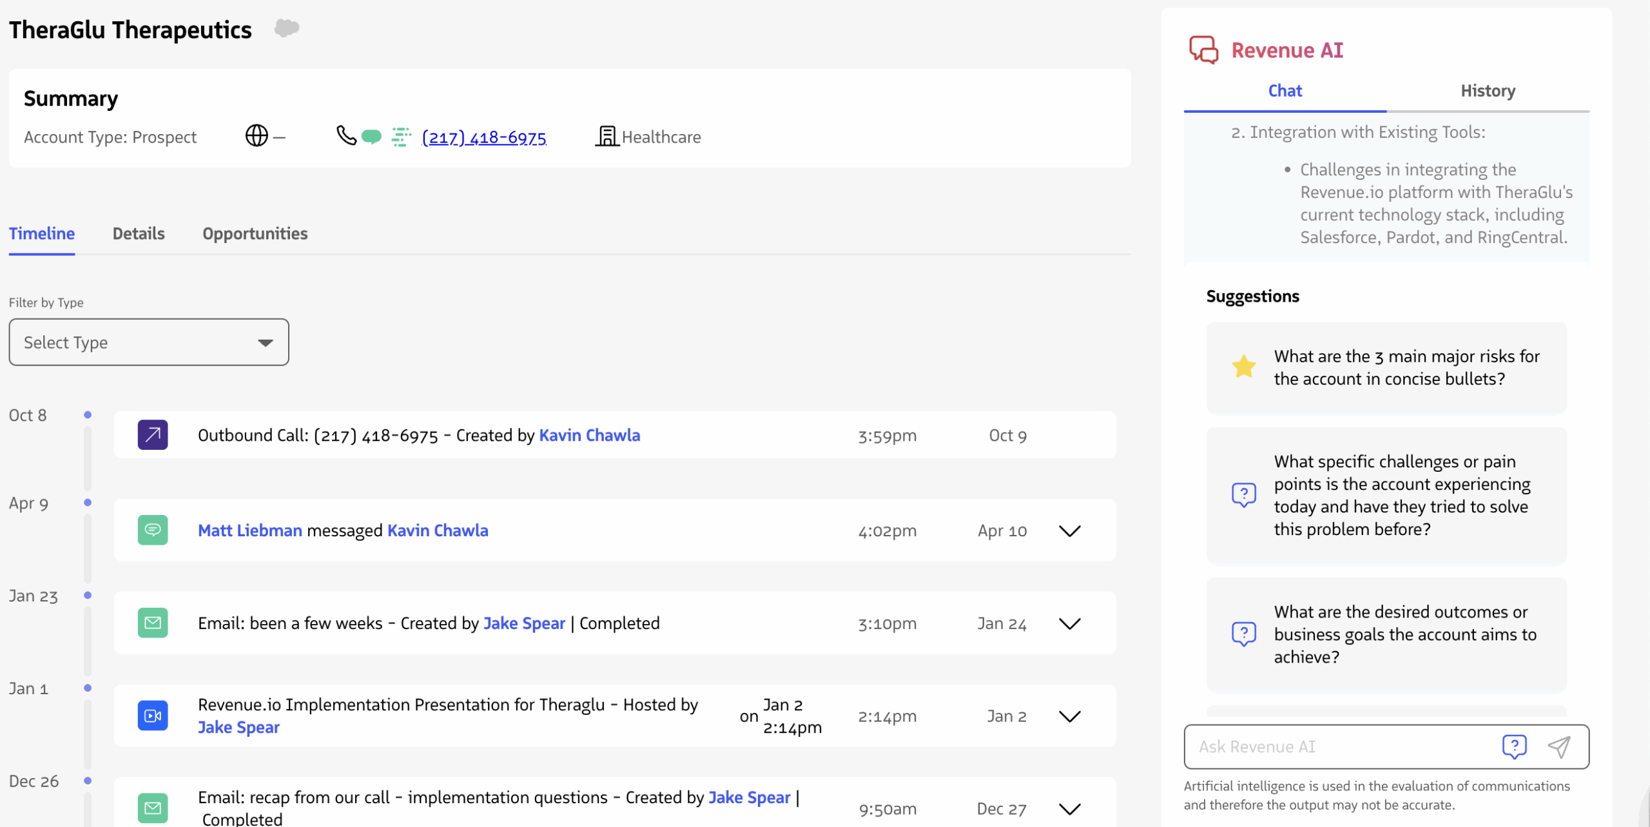
Task: Switch to the Opportunities tab
Action: point(255,233)
